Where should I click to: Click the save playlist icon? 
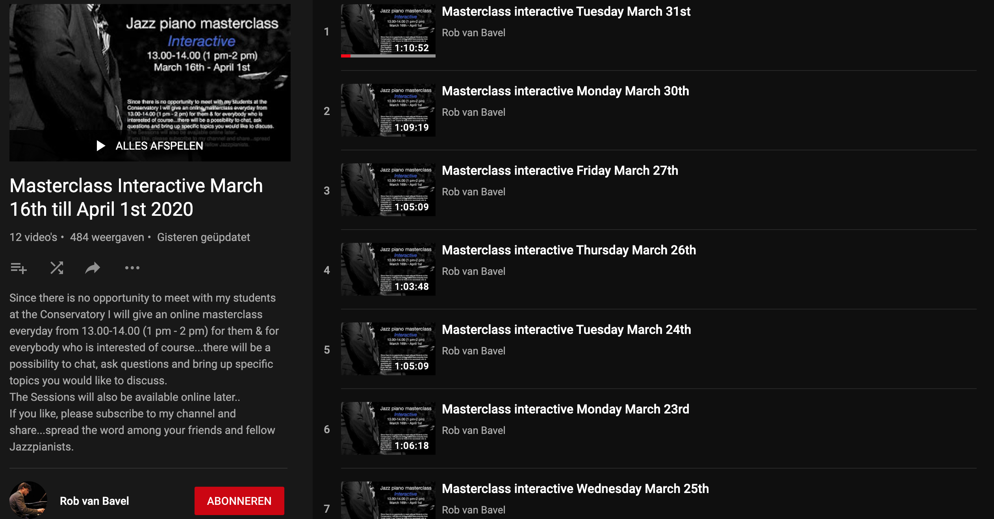pos(19,268)
